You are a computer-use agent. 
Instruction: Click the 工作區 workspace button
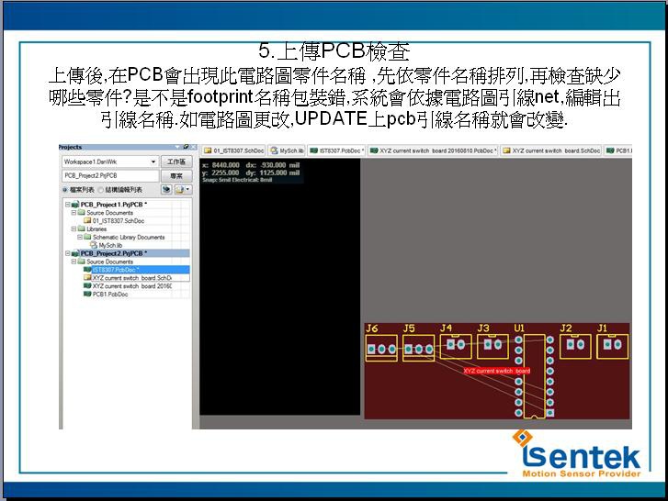coord(176,161)
